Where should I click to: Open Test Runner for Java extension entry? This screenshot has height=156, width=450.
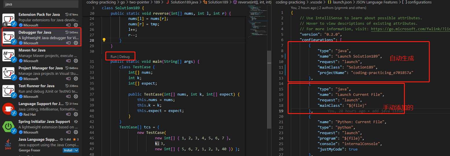click(41, 91)
